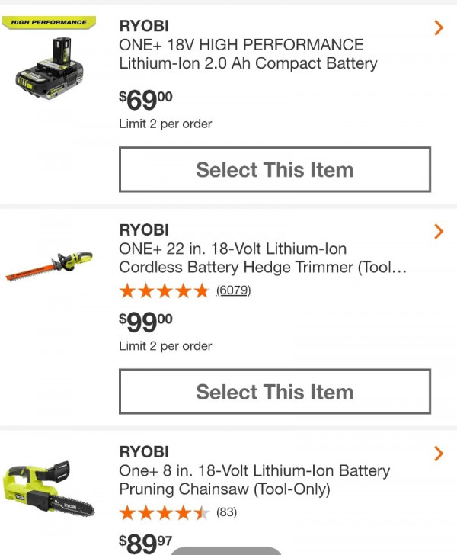Open the ONE+ 22 in. Hedge Trimmer title
This screenshot has height=555, width=457.
[263, 258]
